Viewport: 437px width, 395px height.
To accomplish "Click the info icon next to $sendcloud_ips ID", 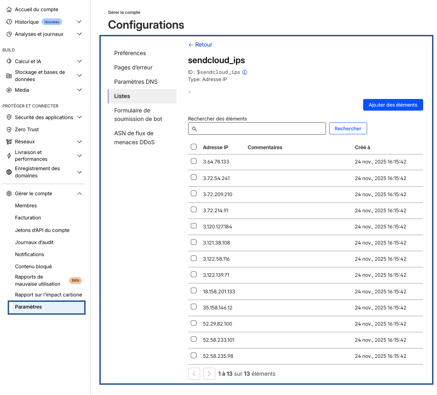I will (x=244, y=72).
